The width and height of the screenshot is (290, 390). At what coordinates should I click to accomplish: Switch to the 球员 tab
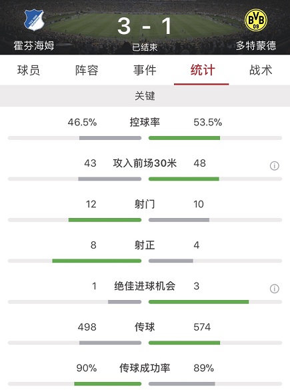29,70
